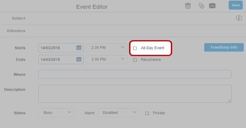Open the Alarm Disabled dropdown

point(118,113)
